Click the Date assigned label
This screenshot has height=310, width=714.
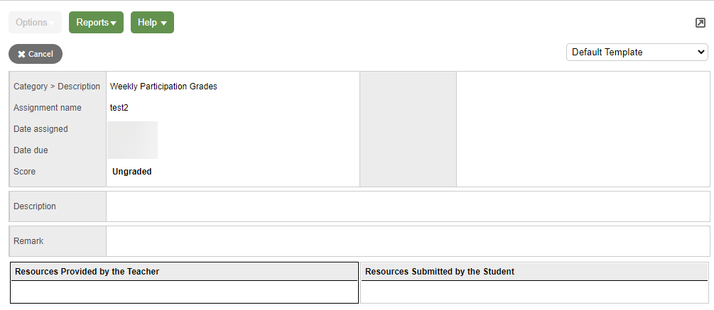tap(40, 129)
